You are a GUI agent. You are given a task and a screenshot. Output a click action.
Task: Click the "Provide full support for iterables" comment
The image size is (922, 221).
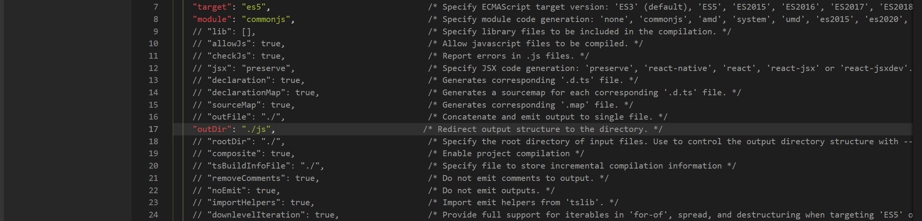[x=670, y=215]
